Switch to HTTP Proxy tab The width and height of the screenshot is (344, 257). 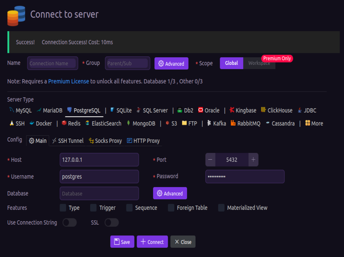[x=143, y=141]
